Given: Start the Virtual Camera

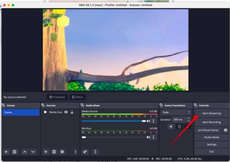Looking at the screenshot, I should pos(208,130).
